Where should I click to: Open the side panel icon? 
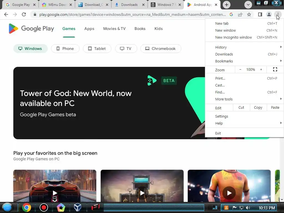pos(260,14)
